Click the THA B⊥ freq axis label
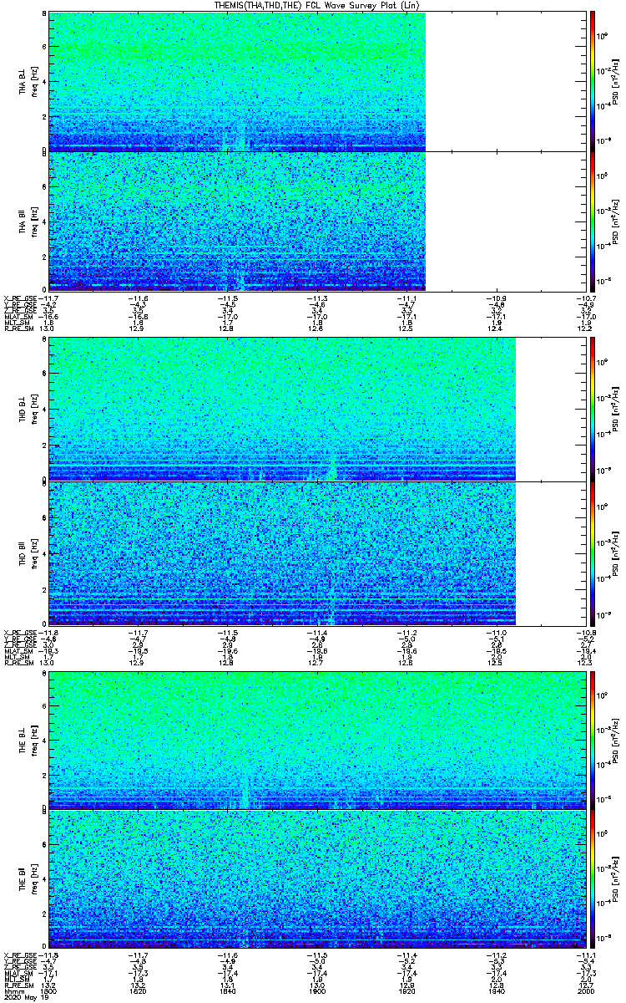 (34, 81)
